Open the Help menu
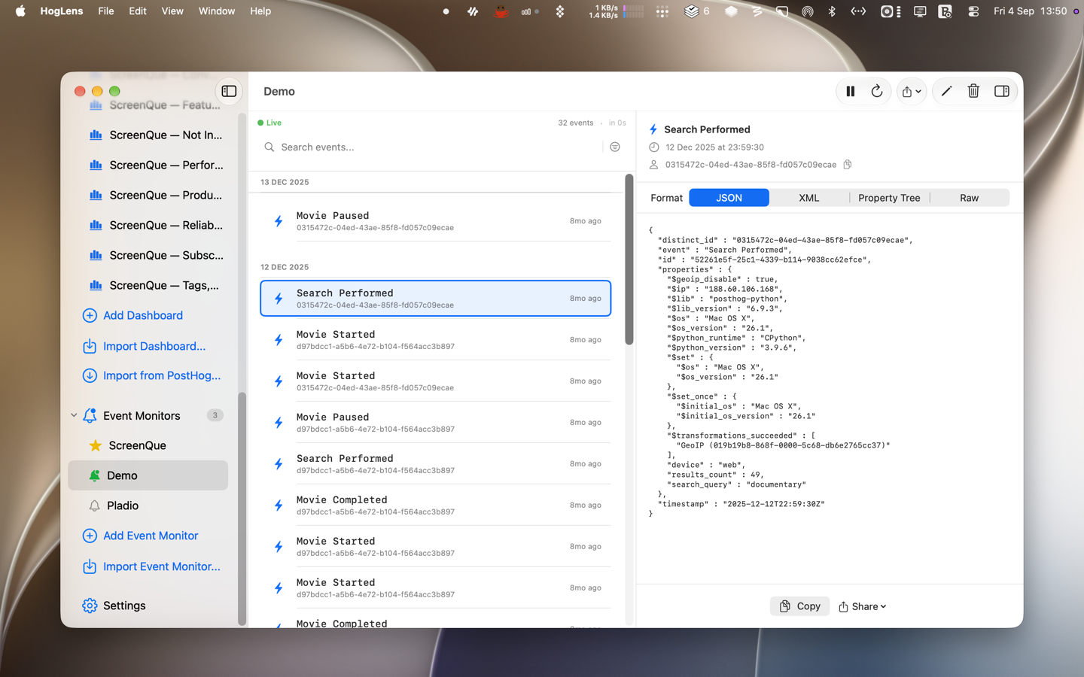The image size is (1084, 677). (x=260, y=11)
